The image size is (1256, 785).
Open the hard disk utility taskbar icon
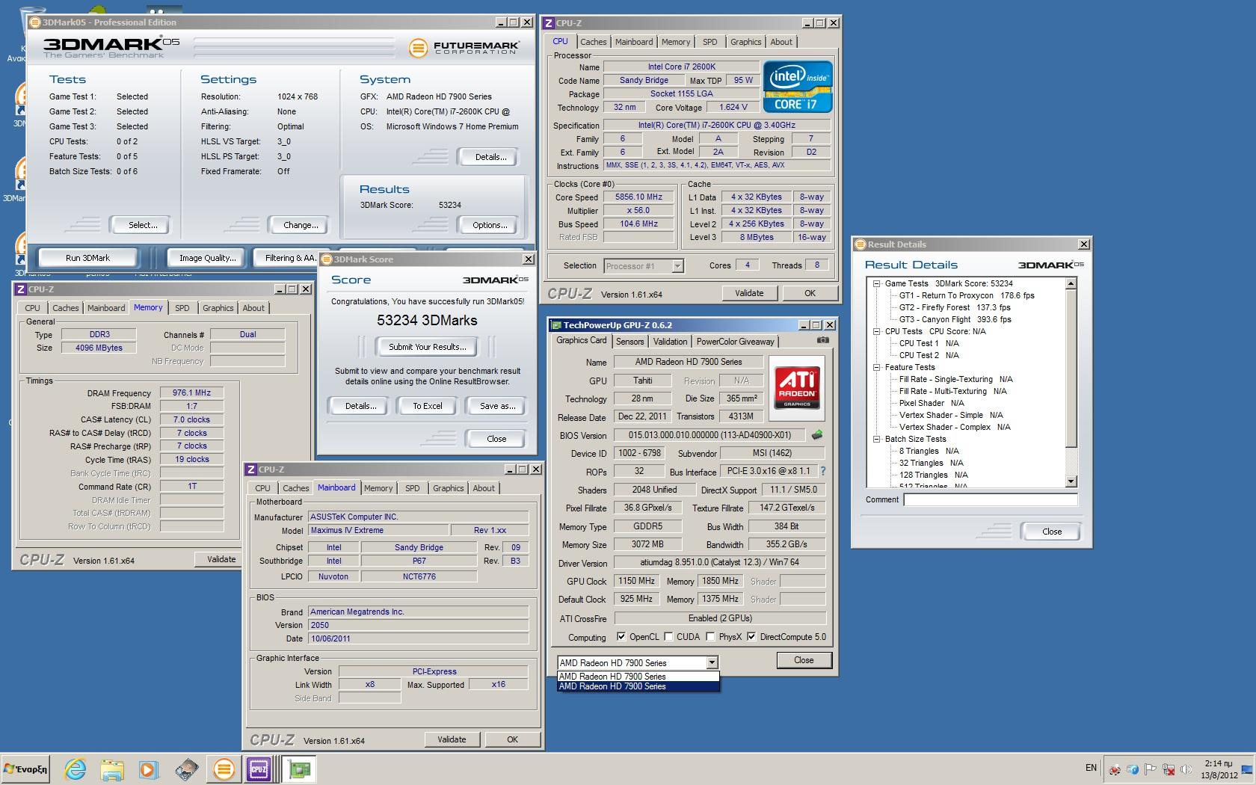pyautogui.click(x=187, y=769)
